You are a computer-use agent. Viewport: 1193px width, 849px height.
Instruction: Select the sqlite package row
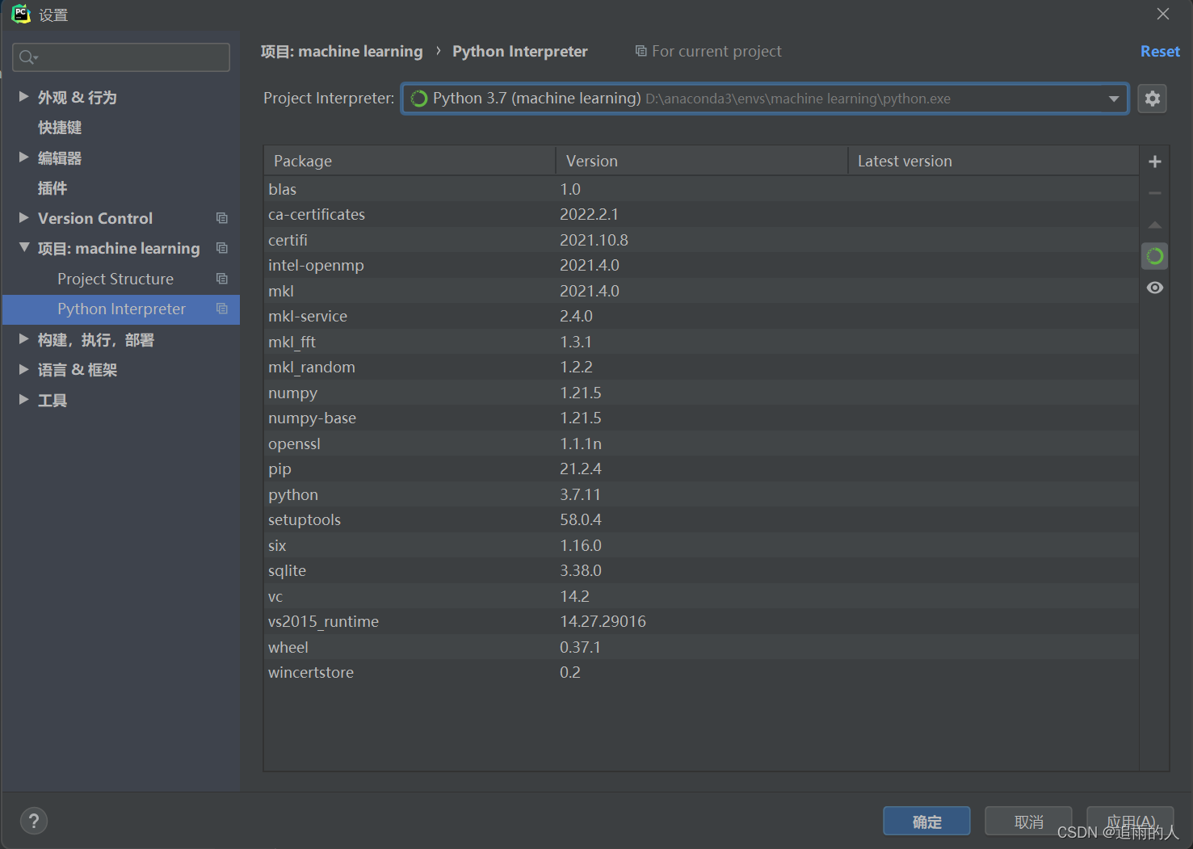pyautogui.click(x=701, y=570)
